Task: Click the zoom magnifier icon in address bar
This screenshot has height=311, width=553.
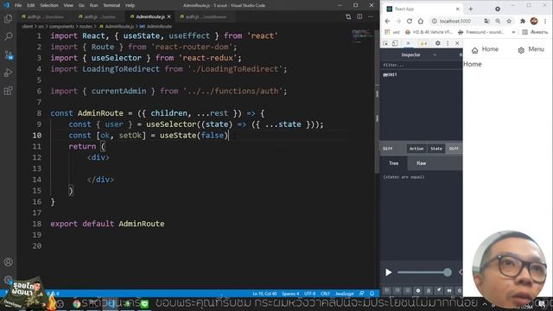Action: coord(498,21)
